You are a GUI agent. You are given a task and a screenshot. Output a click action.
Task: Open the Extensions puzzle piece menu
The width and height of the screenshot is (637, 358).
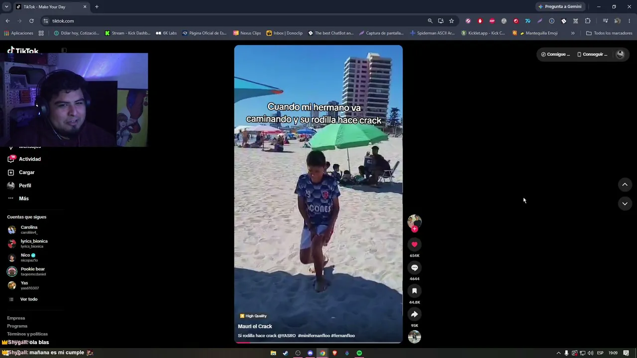[588, 21]
